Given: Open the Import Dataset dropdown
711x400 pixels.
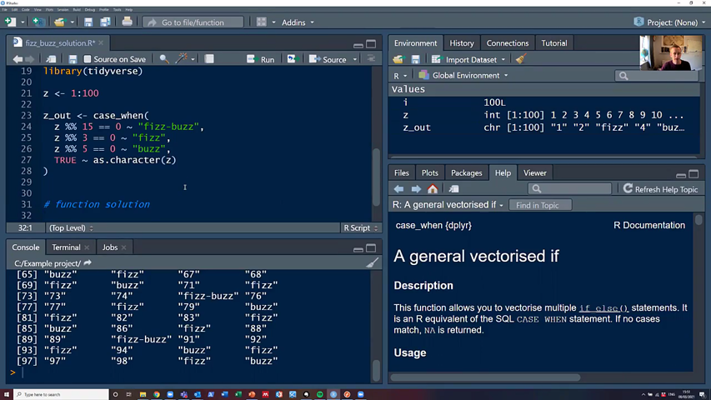Looking at the screenshot, I should tap(469, 59).
